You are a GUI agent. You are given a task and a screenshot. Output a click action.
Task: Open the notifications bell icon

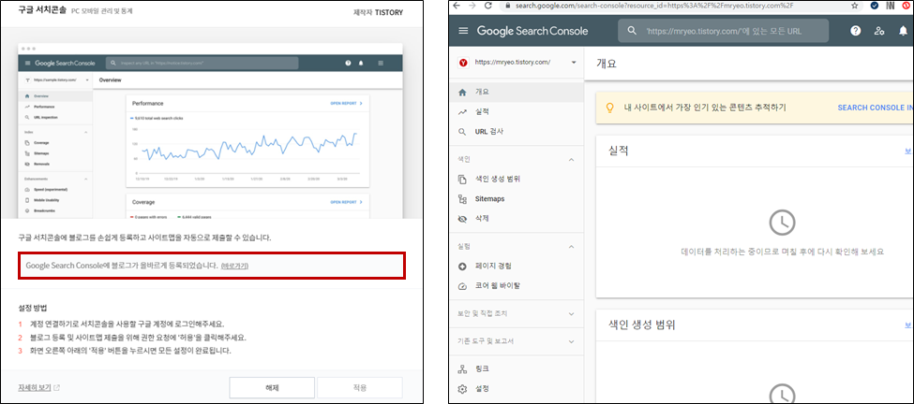(x=904, y=31)
